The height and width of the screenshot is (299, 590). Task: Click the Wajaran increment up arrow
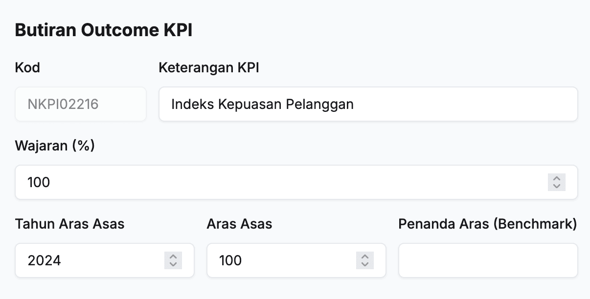coord(556,178)
